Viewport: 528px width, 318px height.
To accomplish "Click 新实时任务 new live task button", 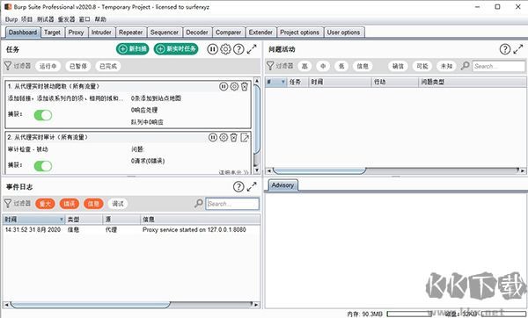I will 176,48.
